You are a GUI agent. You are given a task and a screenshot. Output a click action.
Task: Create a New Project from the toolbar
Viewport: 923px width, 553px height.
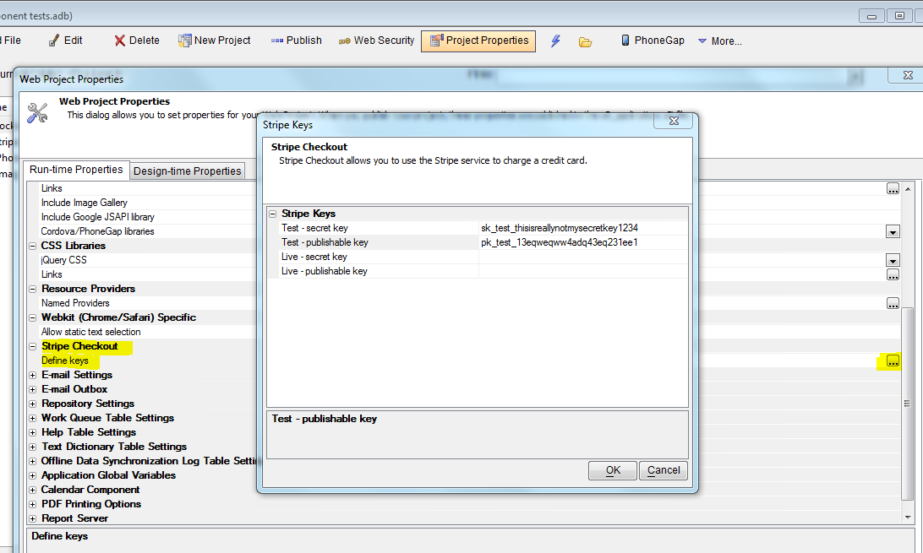coord(215,41)
